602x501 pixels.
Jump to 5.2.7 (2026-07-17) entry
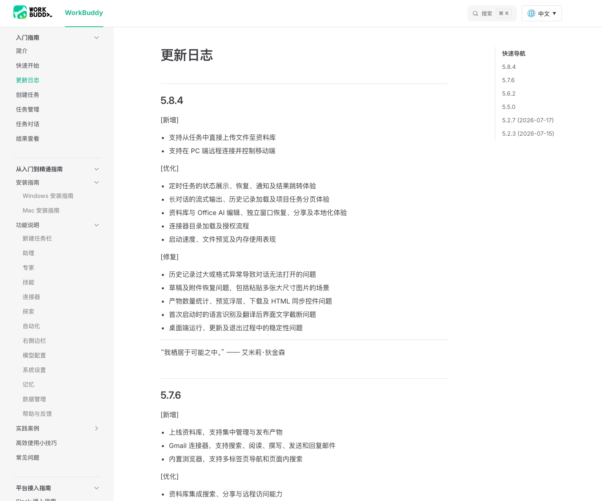tap(528, 120)
